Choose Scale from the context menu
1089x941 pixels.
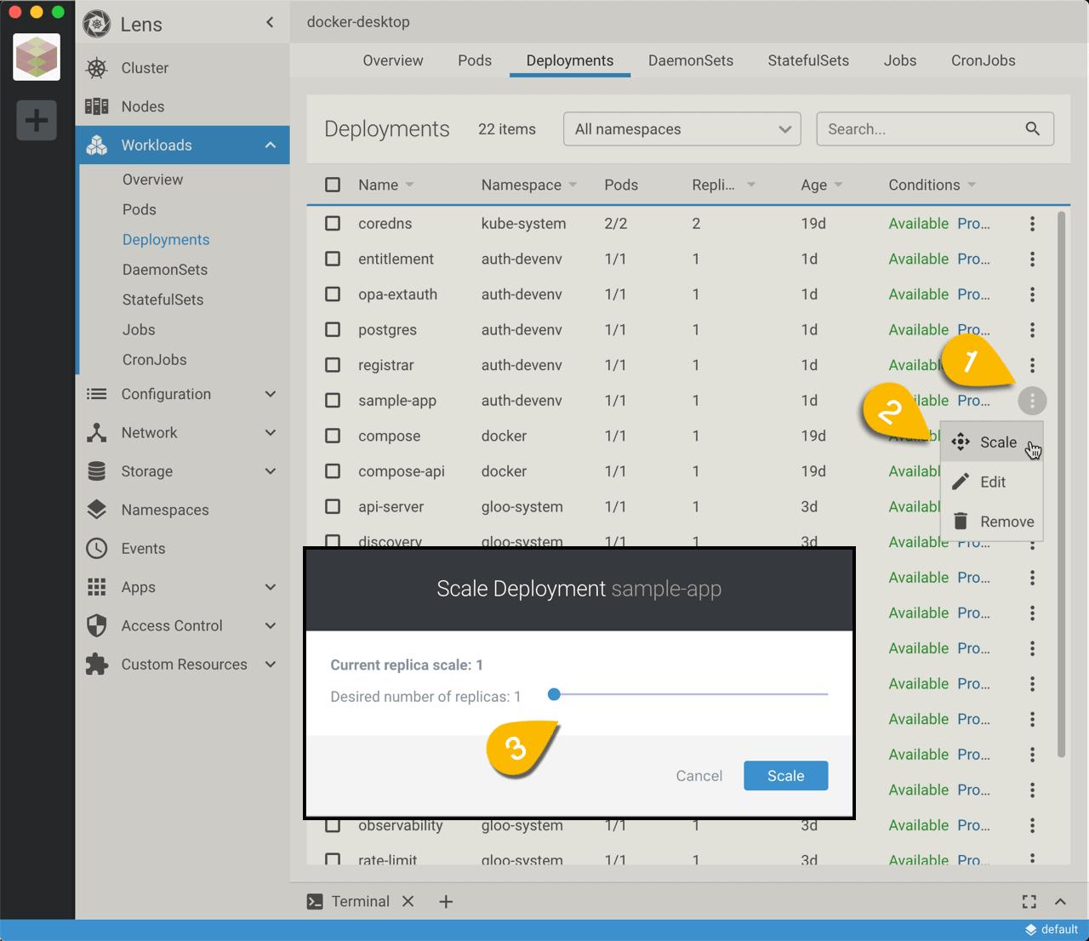point(991,442)
